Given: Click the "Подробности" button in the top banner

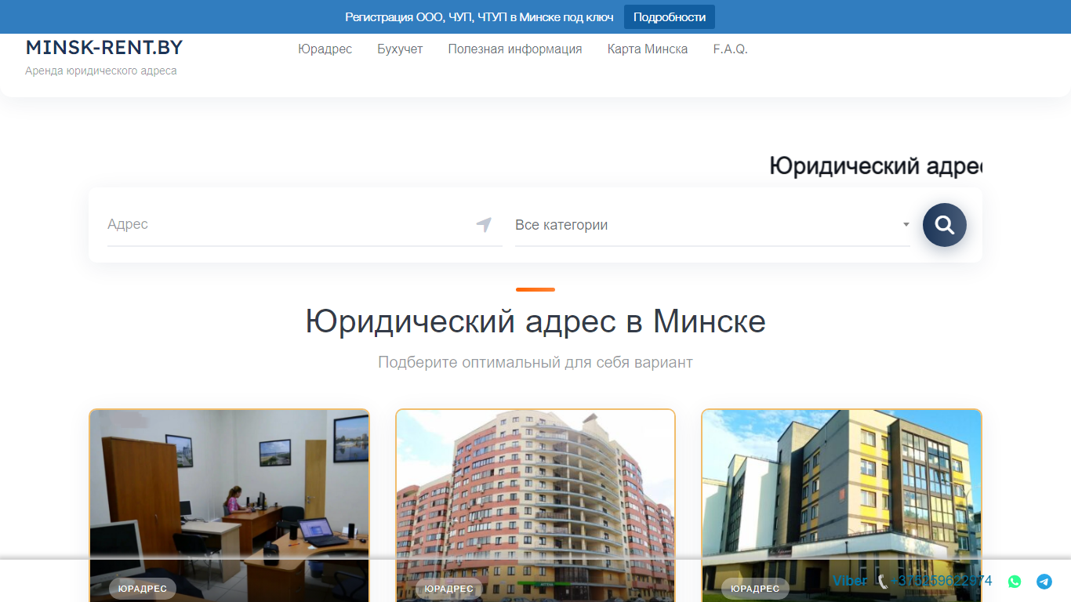Looking at the screenshot, I should 670,17.
